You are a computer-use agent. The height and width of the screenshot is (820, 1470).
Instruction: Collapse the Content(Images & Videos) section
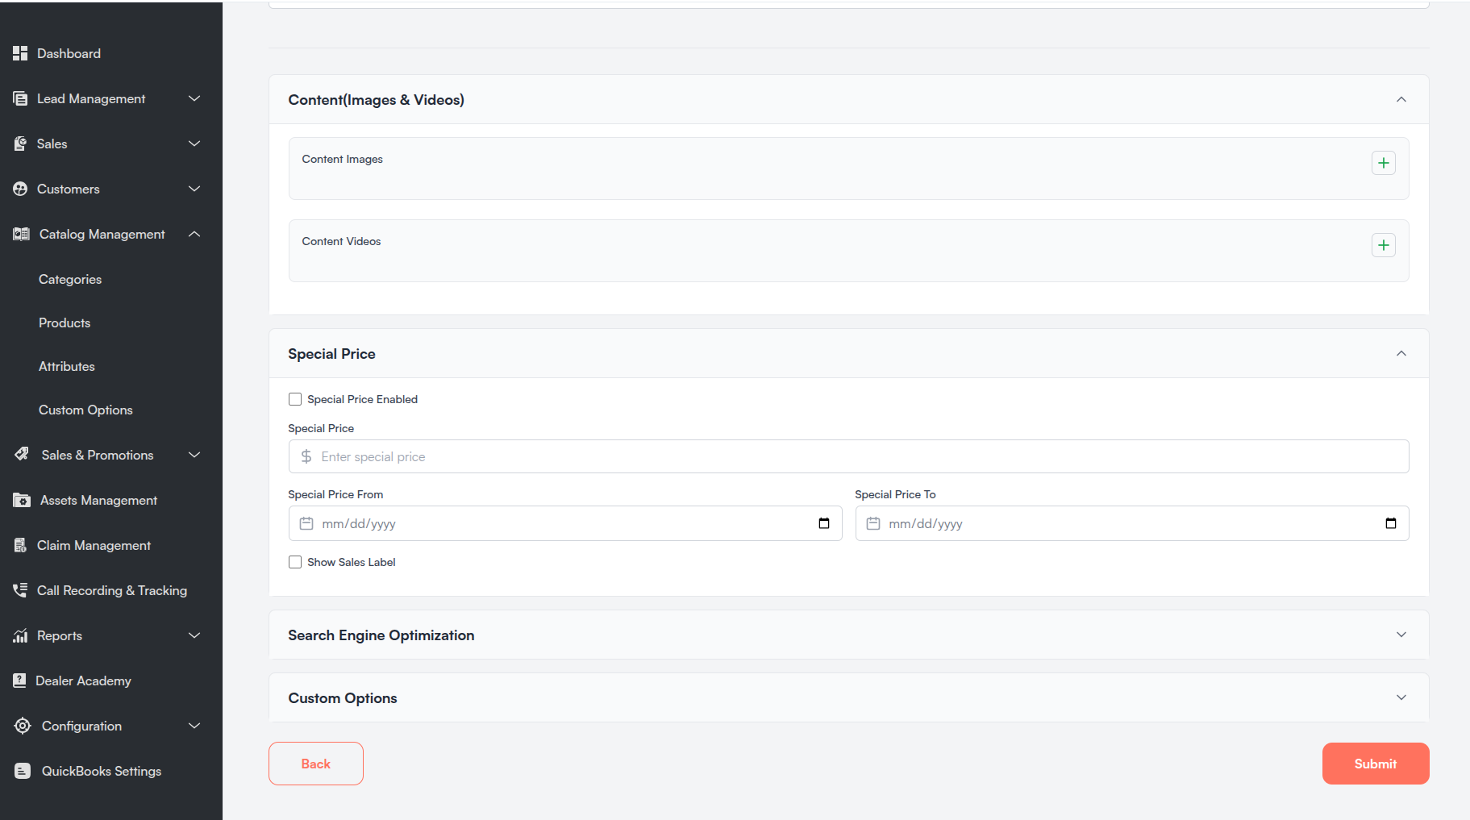click(x=1401, y=99)
